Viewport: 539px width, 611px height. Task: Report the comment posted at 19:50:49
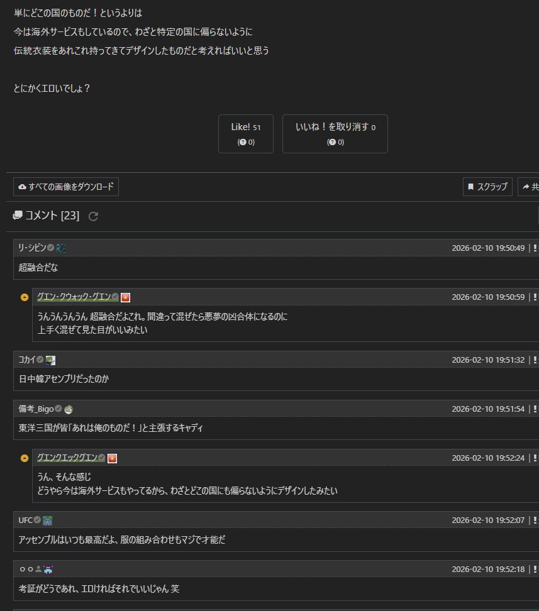[535, 248]
